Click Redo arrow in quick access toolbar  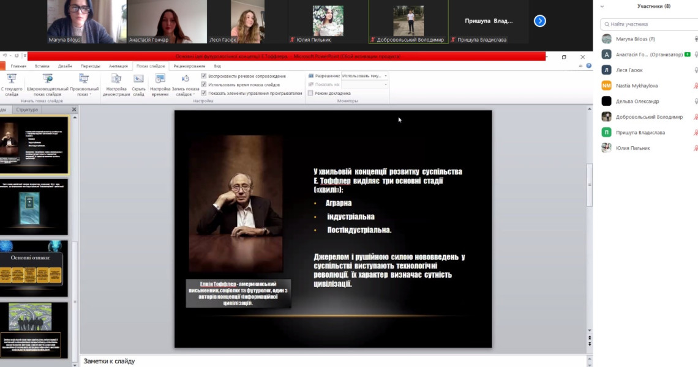[17, 56]
